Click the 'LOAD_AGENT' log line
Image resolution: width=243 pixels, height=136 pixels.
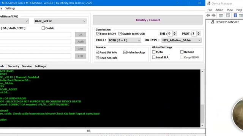(8, 89)
